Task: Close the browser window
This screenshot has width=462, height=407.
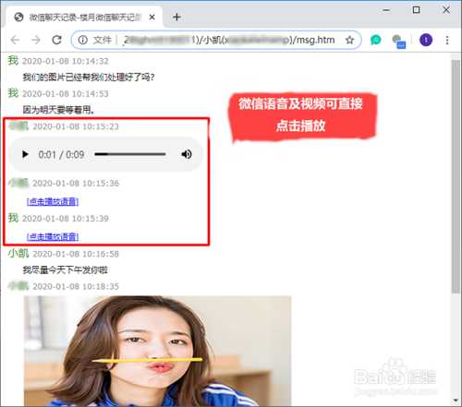Action: coord(446,10)
